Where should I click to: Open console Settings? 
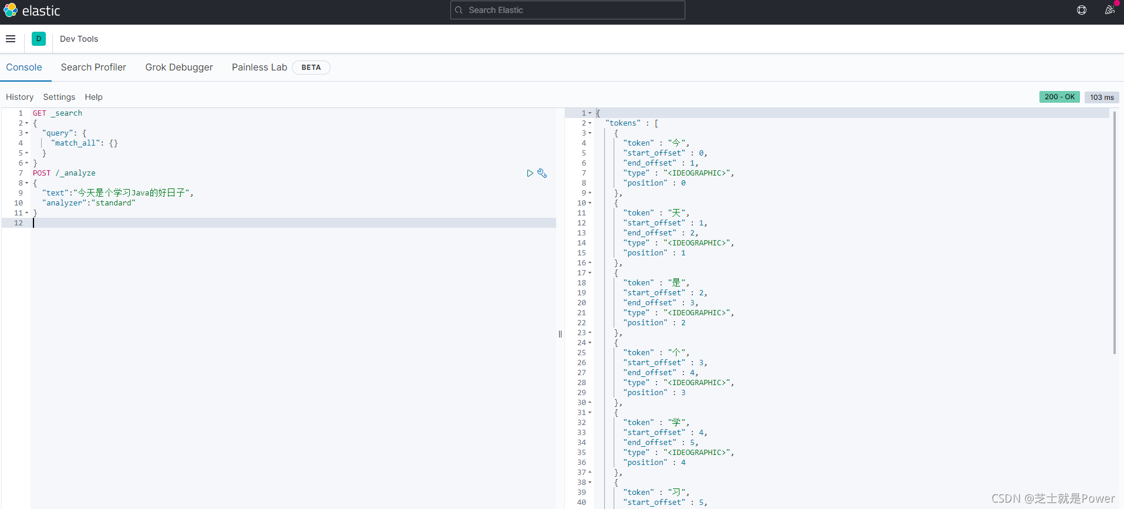[59, 97]
